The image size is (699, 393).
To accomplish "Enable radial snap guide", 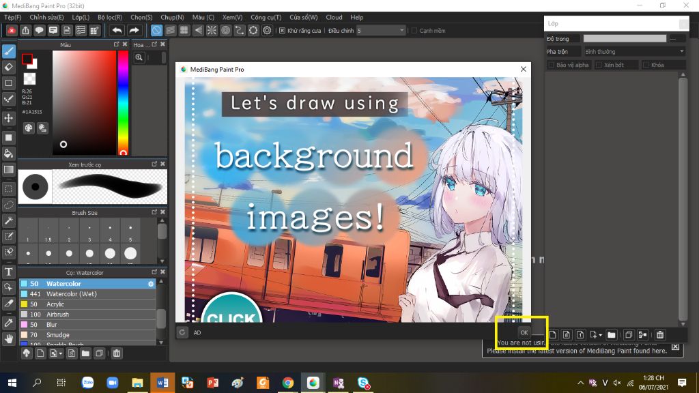I will (212, 30).
